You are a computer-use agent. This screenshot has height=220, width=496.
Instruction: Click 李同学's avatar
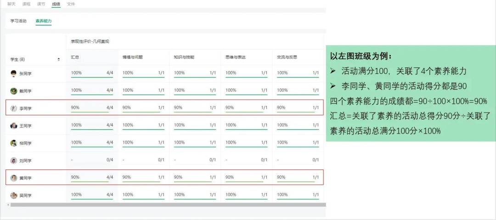tap(14, 108)
